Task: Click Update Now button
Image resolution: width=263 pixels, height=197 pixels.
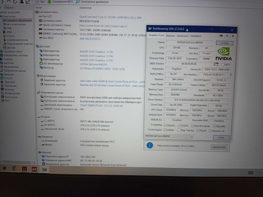Action: (x=219, y=147)
